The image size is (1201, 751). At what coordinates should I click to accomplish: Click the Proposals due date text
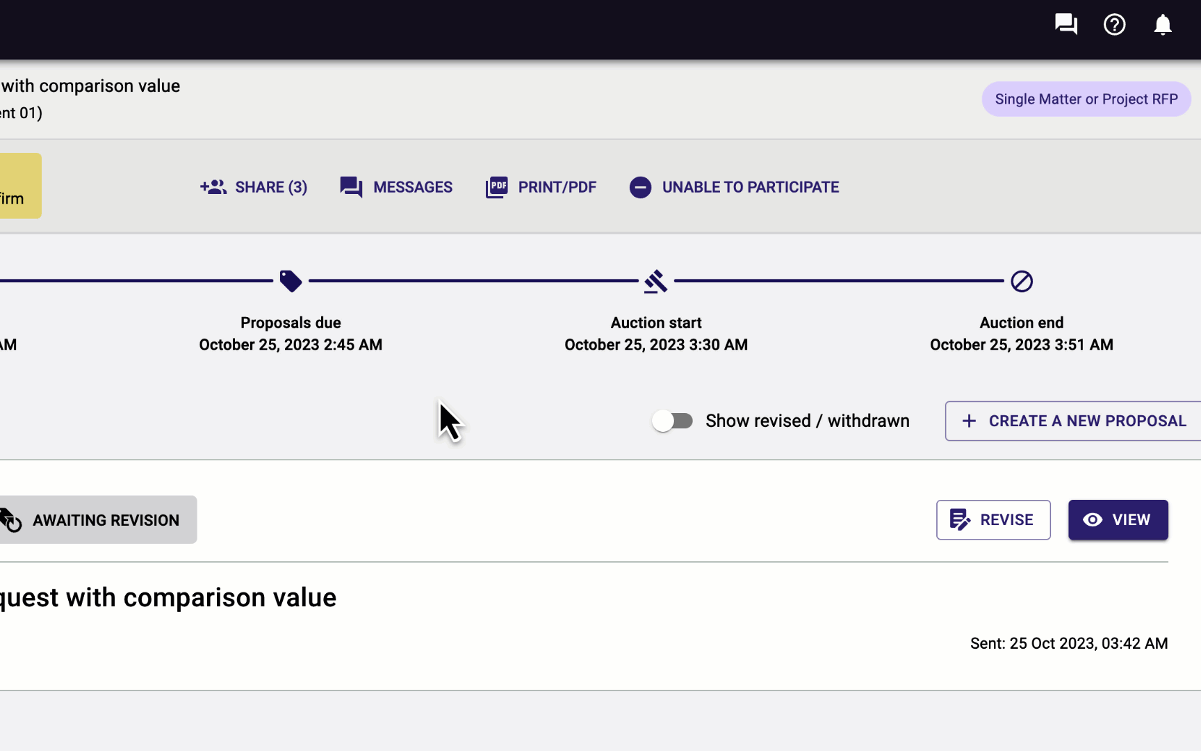click(x=291, y=345)
